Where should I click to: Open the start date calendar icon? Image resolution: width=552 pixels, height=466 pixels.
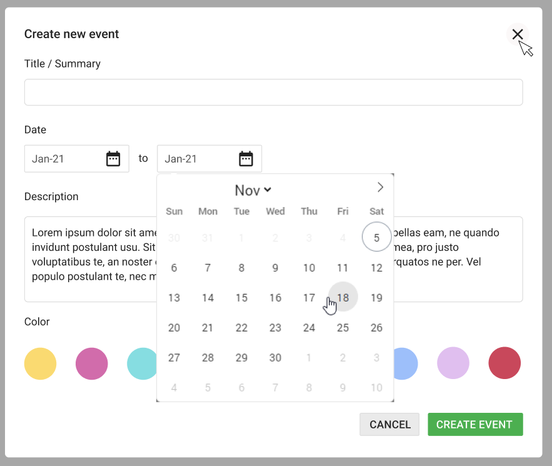(113, 159)
